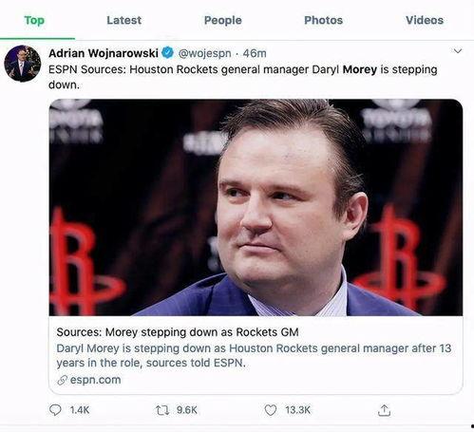Screen dimensions: 474x432
Task: Switch to the People tab
Action: coord(223,20)
